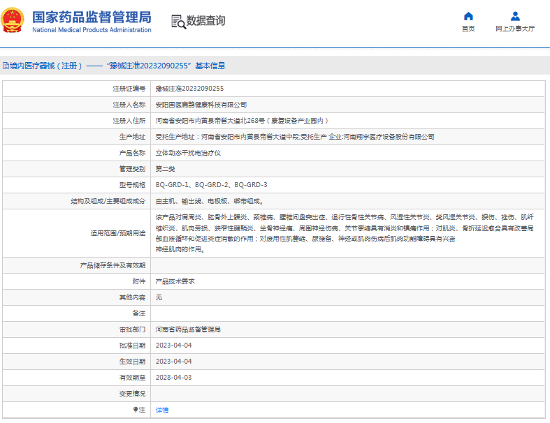
Task: Click the 其他内容 label cell
Action: tap(76, 297)
